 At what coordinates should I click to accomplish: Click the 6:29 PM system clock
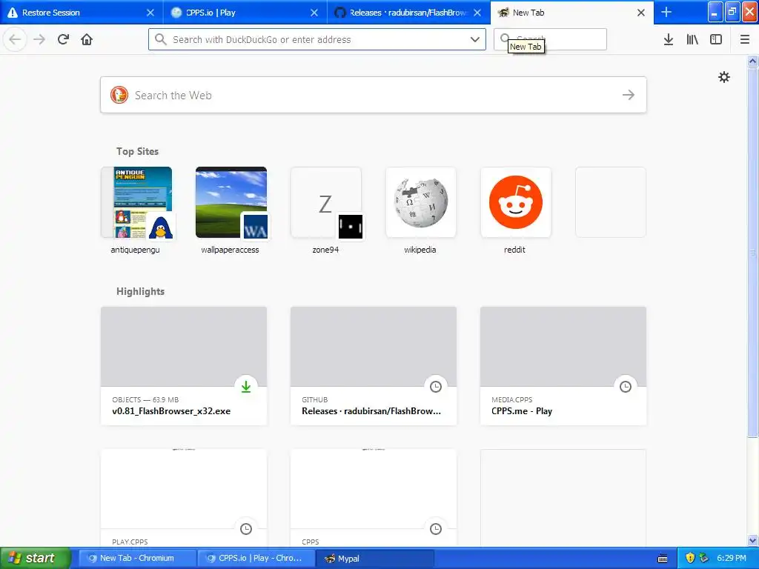click(x=732, y=558)
